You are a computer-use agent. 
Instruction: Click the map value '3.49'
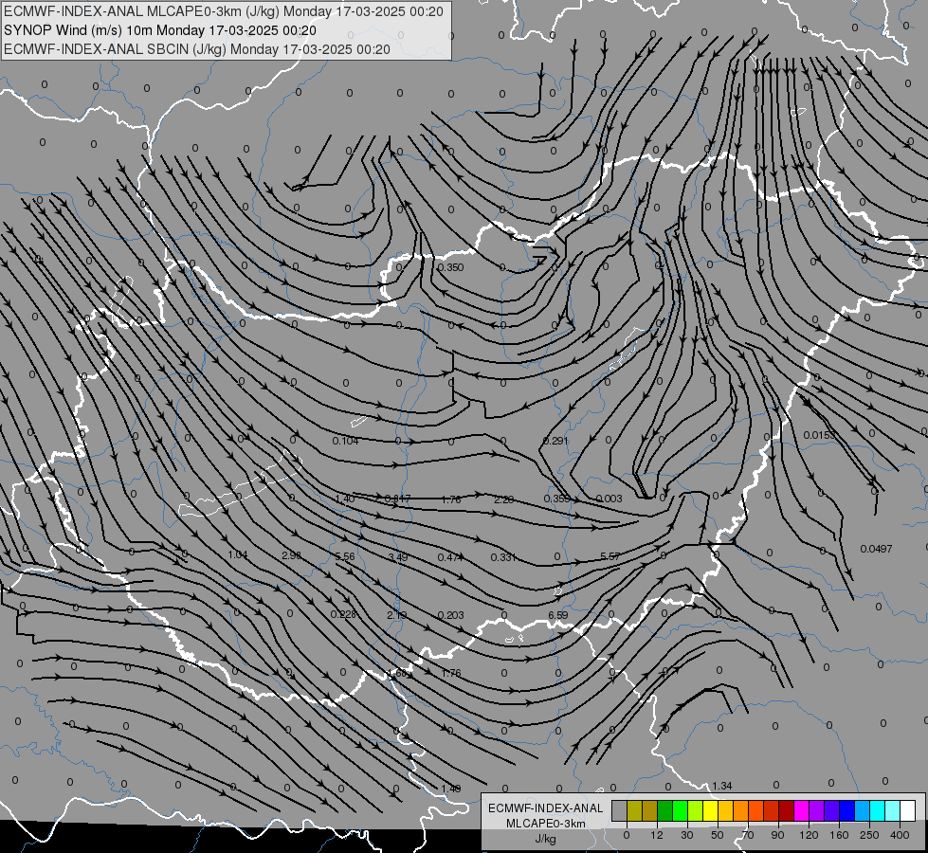tap(398, 557)
